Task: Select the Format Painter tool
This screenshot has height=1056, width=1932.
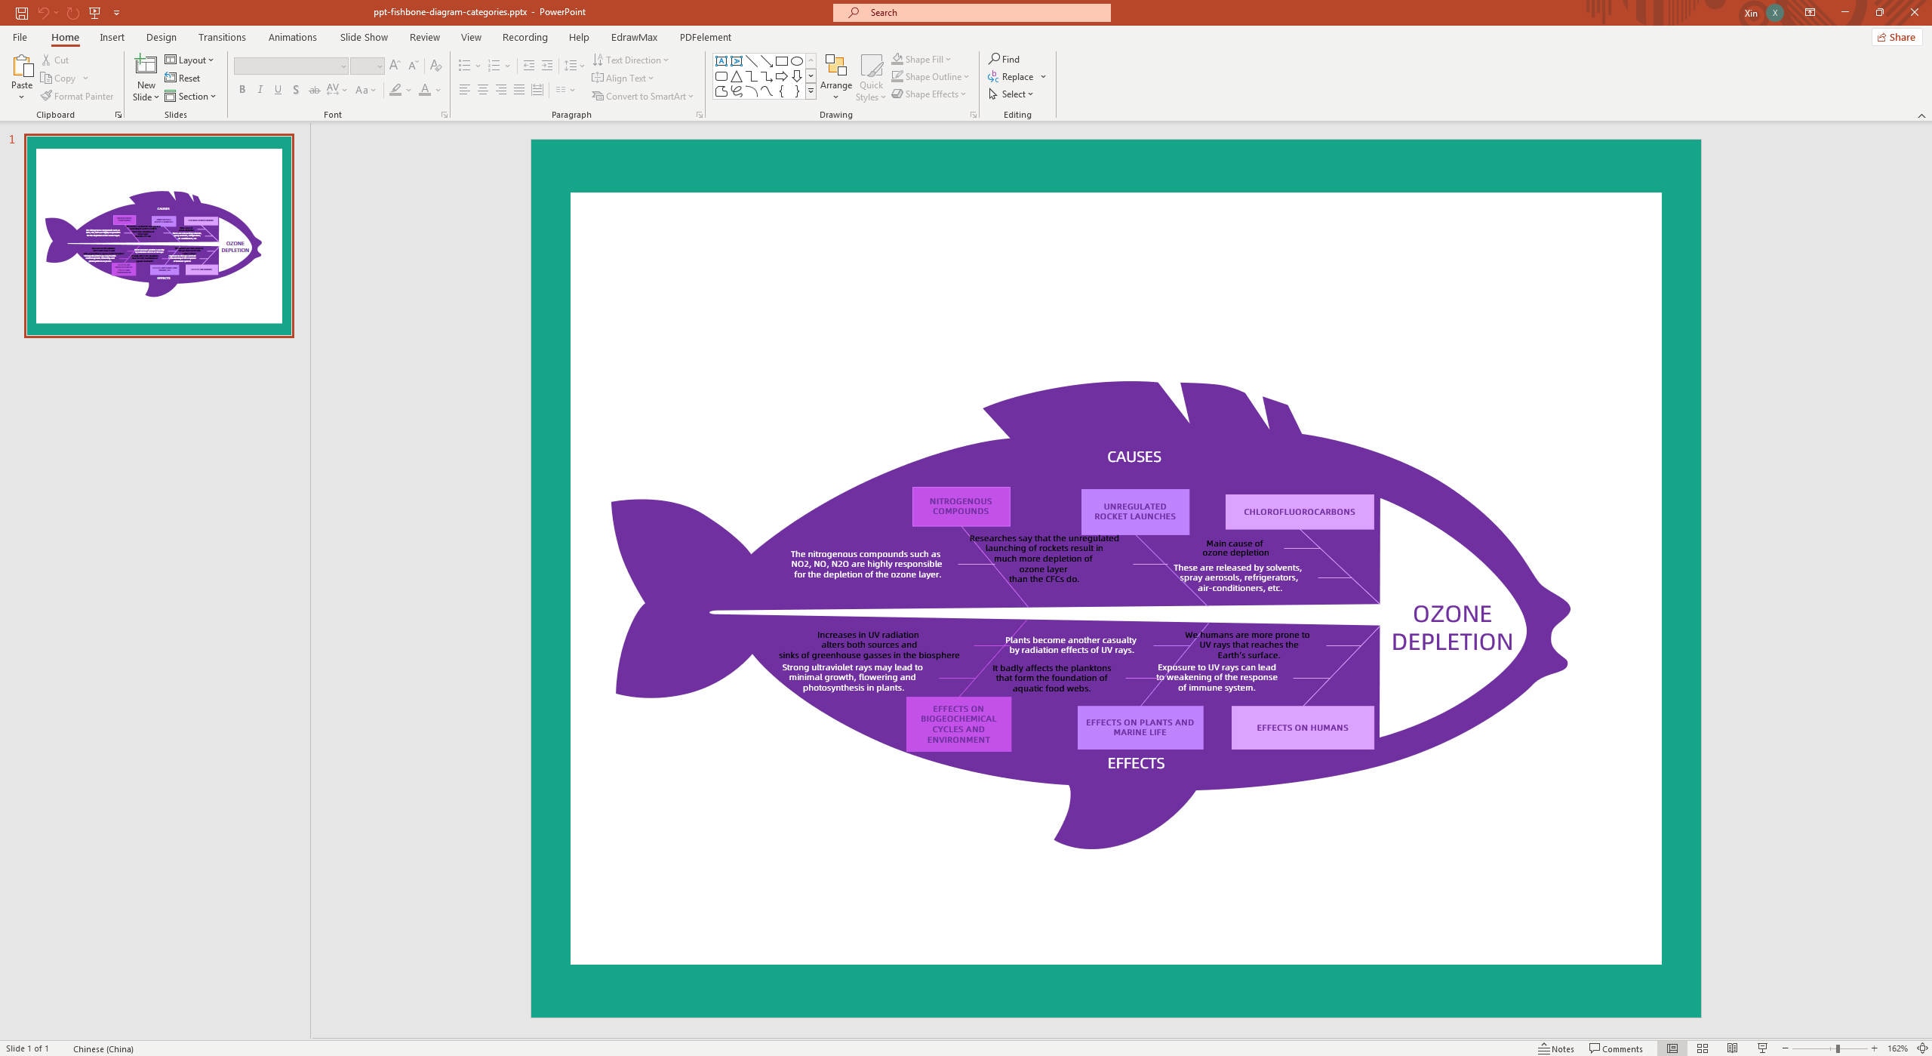Action: click(x=77, y=96)
